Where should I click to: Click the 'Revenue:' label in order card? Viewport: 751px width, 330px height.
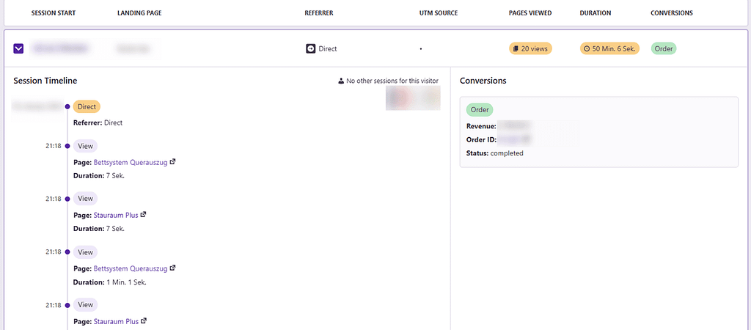tap(481, 126)
